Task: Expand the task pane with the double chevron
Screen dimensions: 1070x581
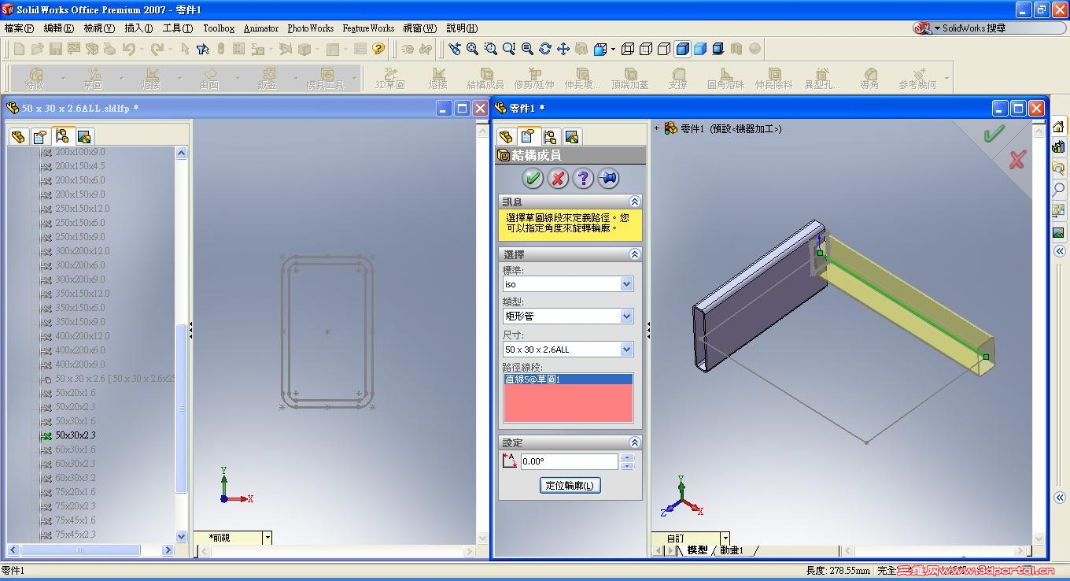Action: pos(1060,251)
